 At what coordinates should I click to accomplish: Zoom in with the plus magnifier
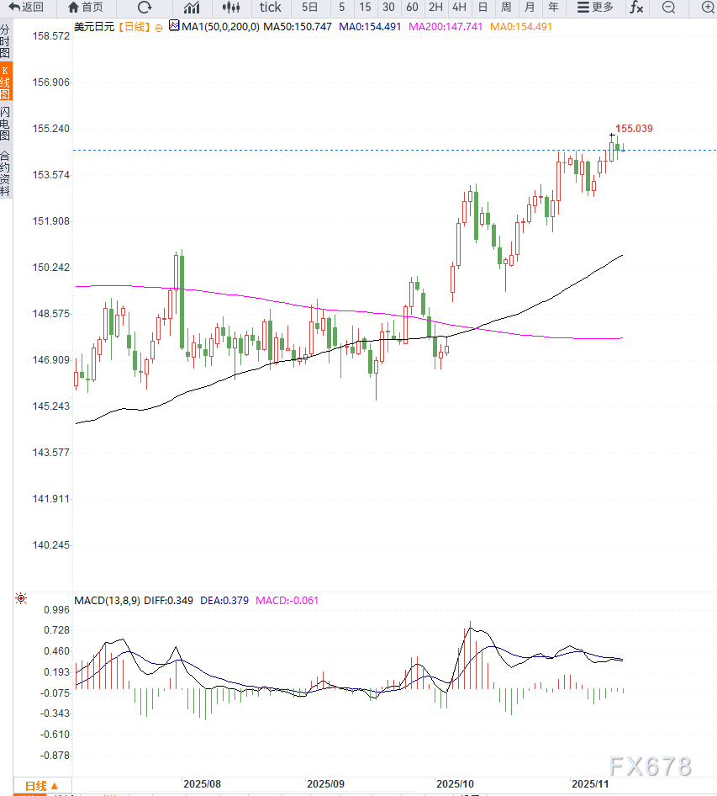tap(708, 7)
